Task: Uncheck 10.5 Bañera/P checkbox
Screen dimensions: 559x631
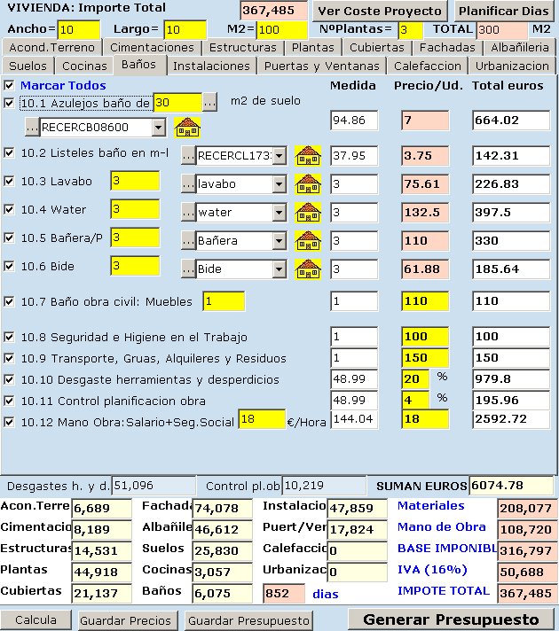Action: [9, 238]
